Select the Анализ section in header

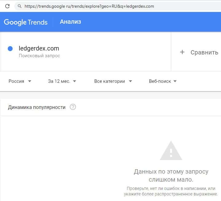point(70,22)
